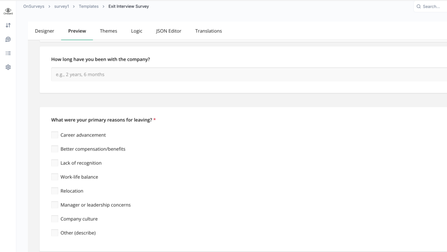Open the Themes tab
Screen dimensions: 447x252
click(108, 31)
